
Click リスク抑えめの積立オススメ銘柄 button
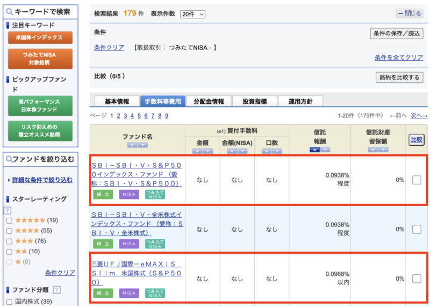click(x=40, y=131)
